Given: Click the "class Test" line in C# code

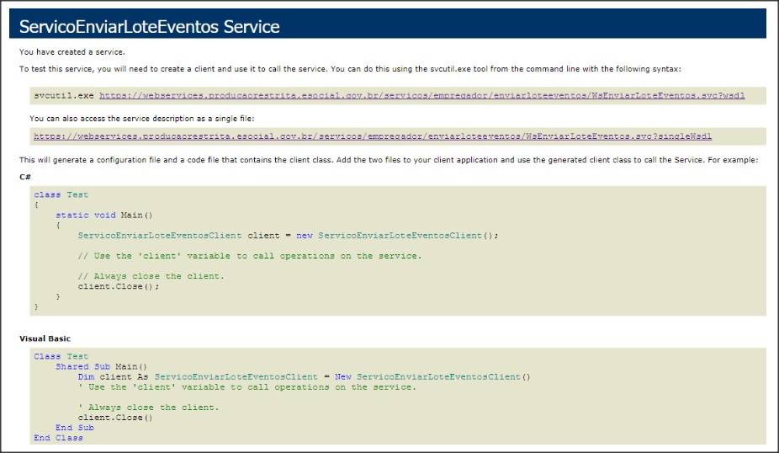Looking at the screenshot, I should tap(61, 195).
